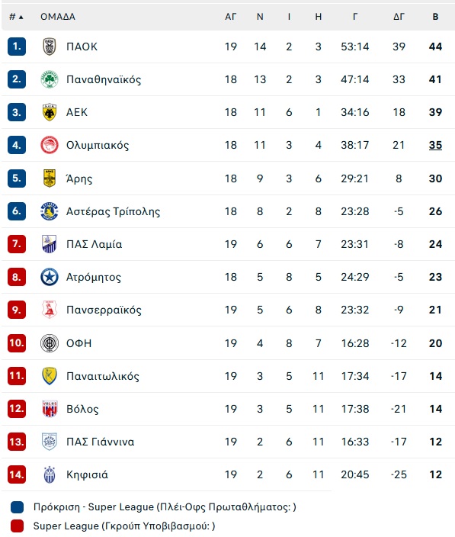Click the underlined 35 points of Ολυμπιακός
Screen dimensions: 455x537
(x=435, y=145)
